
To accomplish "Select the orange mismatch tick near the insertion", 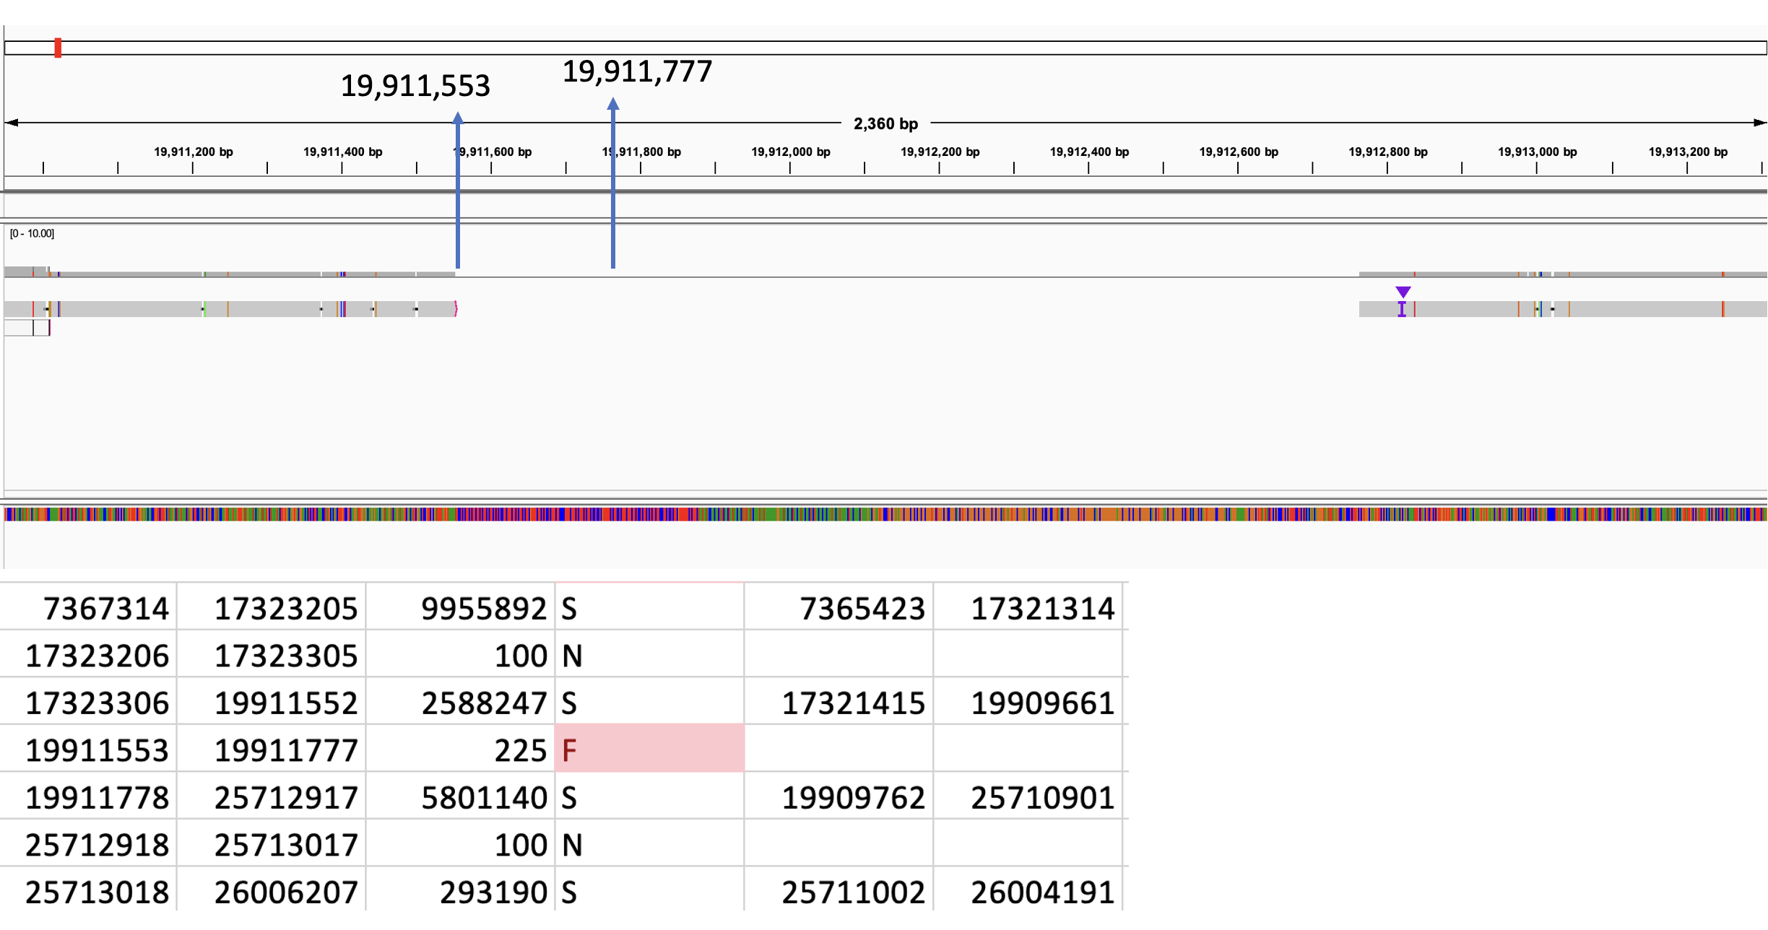I will click(x=1519, y=308).
